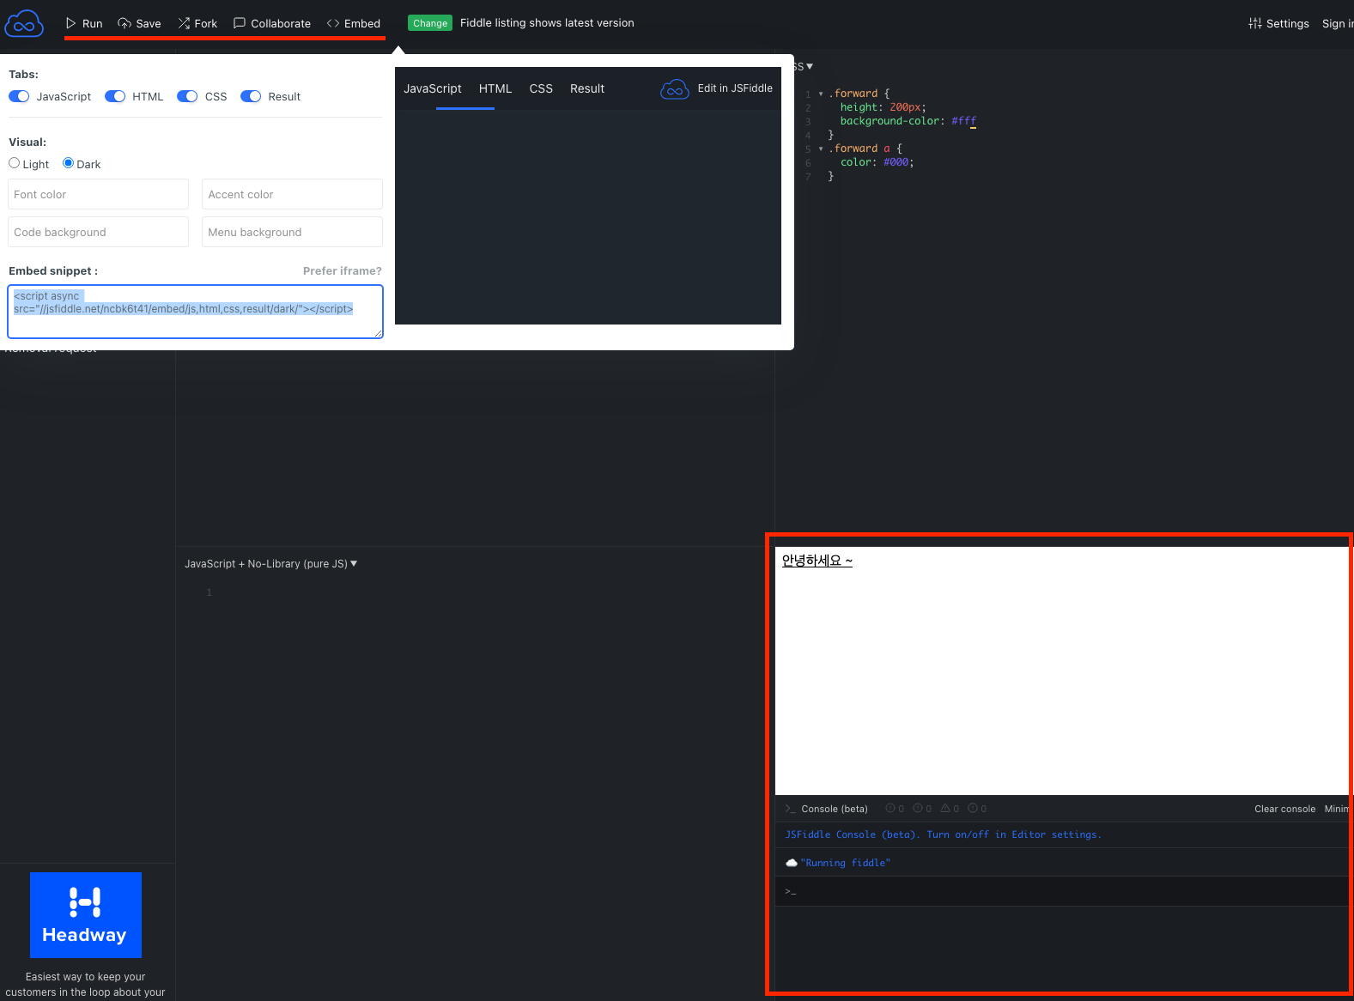Click the cloud icon in embed preview
The image size is (1354, 1001).
(x=675, y=89)
